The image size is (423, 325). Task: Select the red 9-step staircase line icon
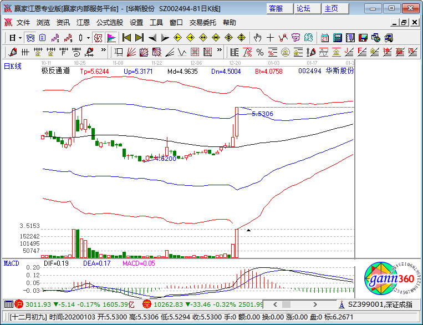click(68, 38)
